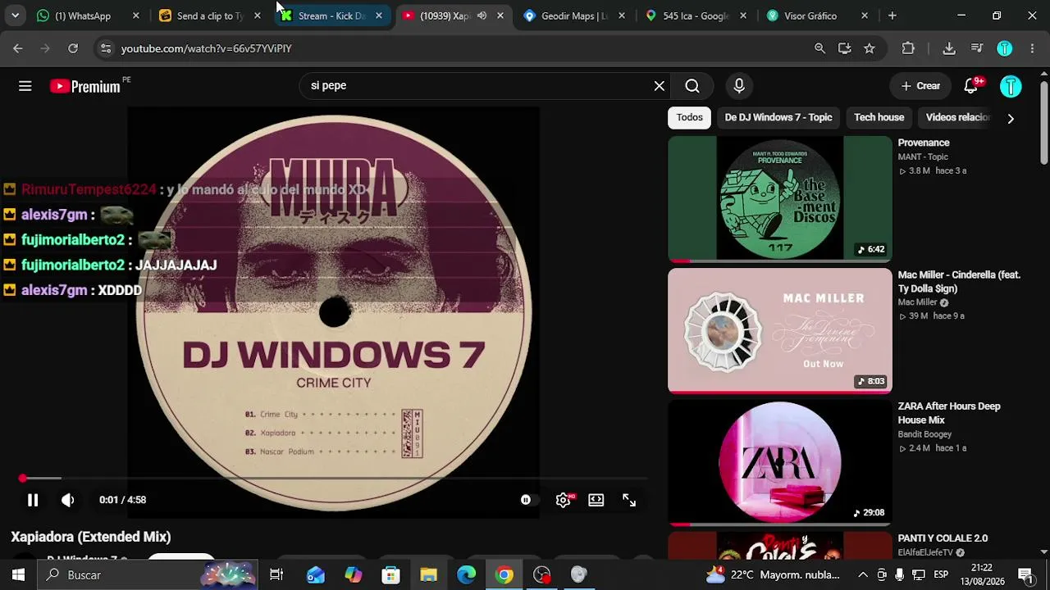The height and width of the screenshot is (590, 1050).
Task: Show more filter chips with the arrow
Action: click(1011, 118)
